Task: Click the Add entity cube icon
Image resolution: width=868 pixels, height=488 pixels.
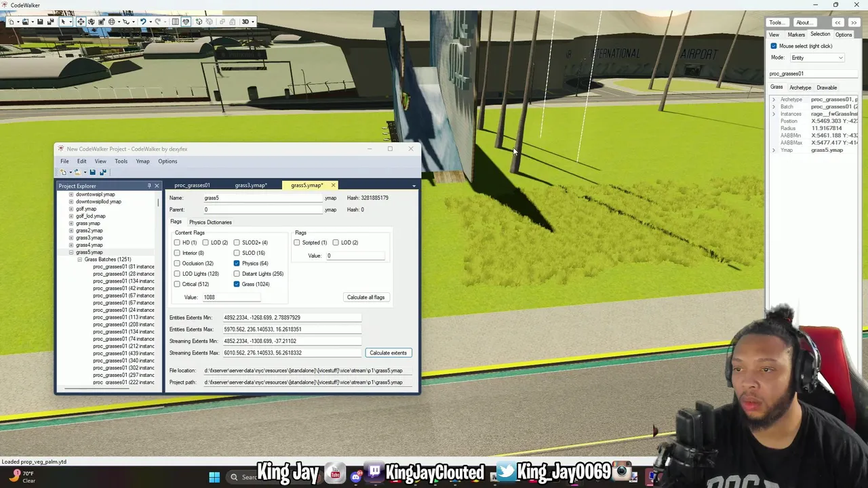Action: [199, 22]
